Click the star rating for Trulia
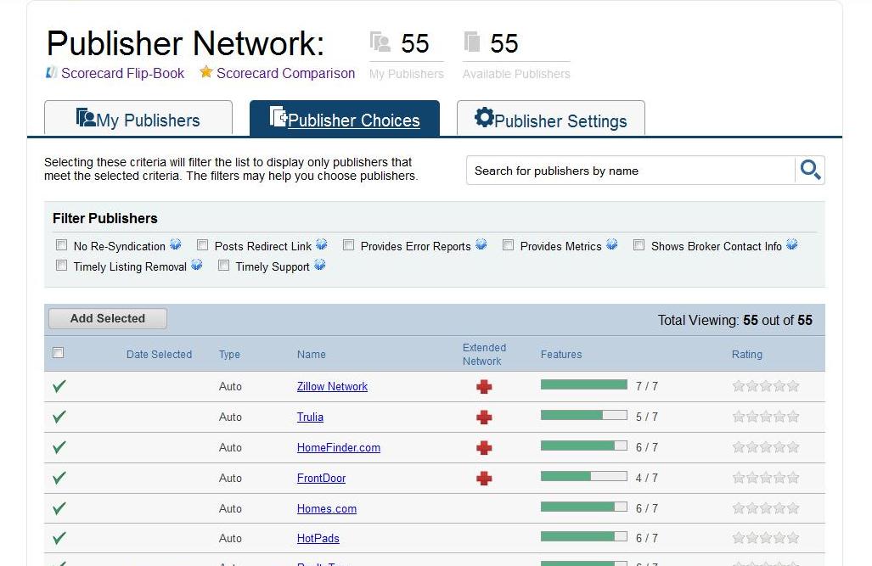The width and height of the screenshot is (872, 566). [766, 417]
